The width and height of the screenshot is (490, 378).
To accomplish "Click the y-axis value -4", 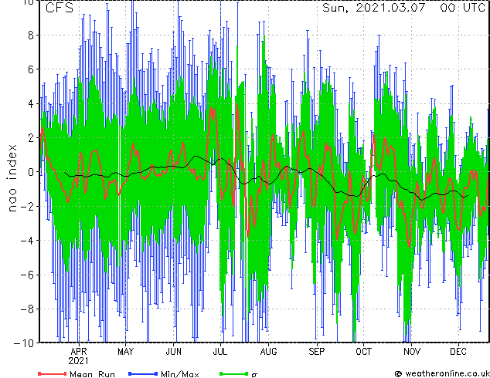I will (27, 241).
